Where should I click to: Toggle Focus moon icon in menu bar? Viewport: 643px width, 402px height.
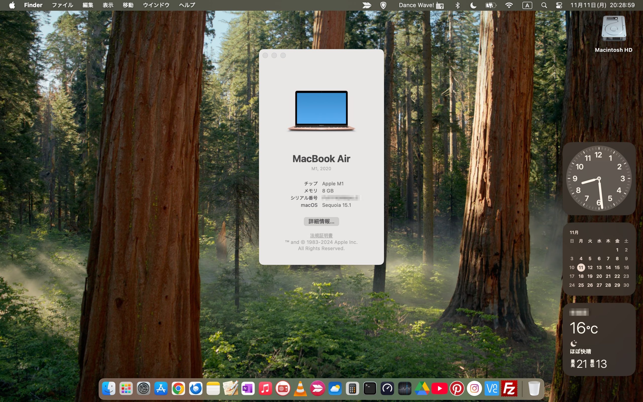(473, 5)
